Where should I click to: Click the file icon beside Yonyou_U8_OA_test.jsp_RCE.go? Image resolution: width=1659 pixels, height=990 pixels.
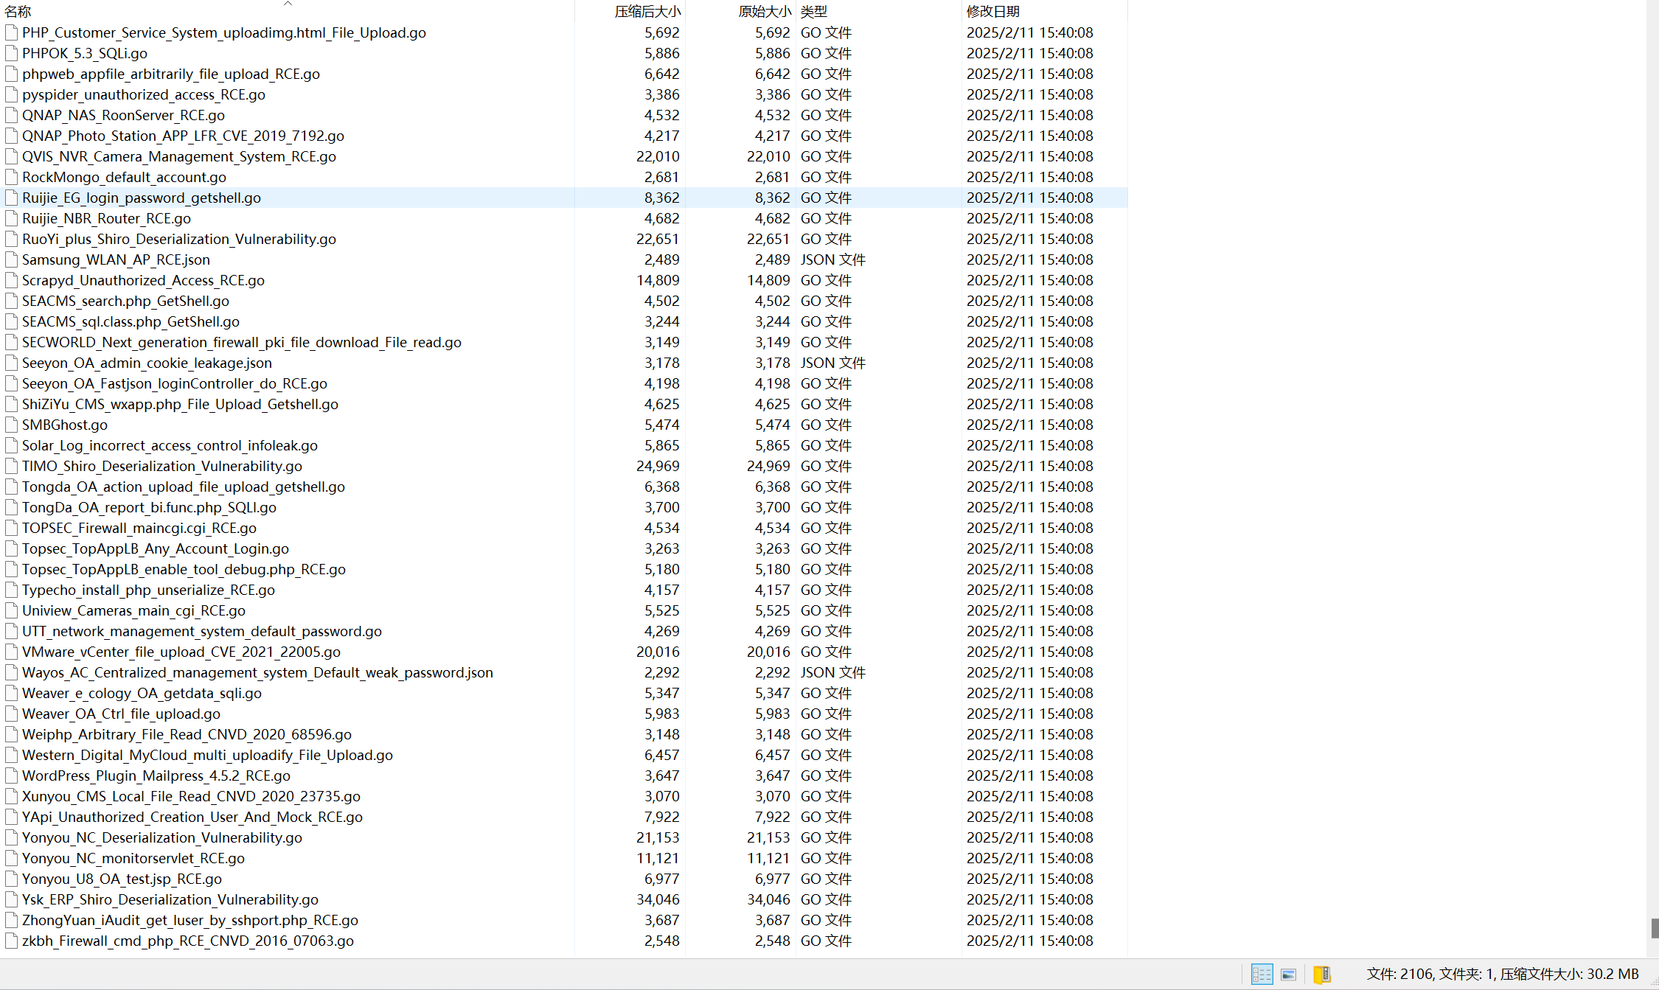click(x=11, y=879)
